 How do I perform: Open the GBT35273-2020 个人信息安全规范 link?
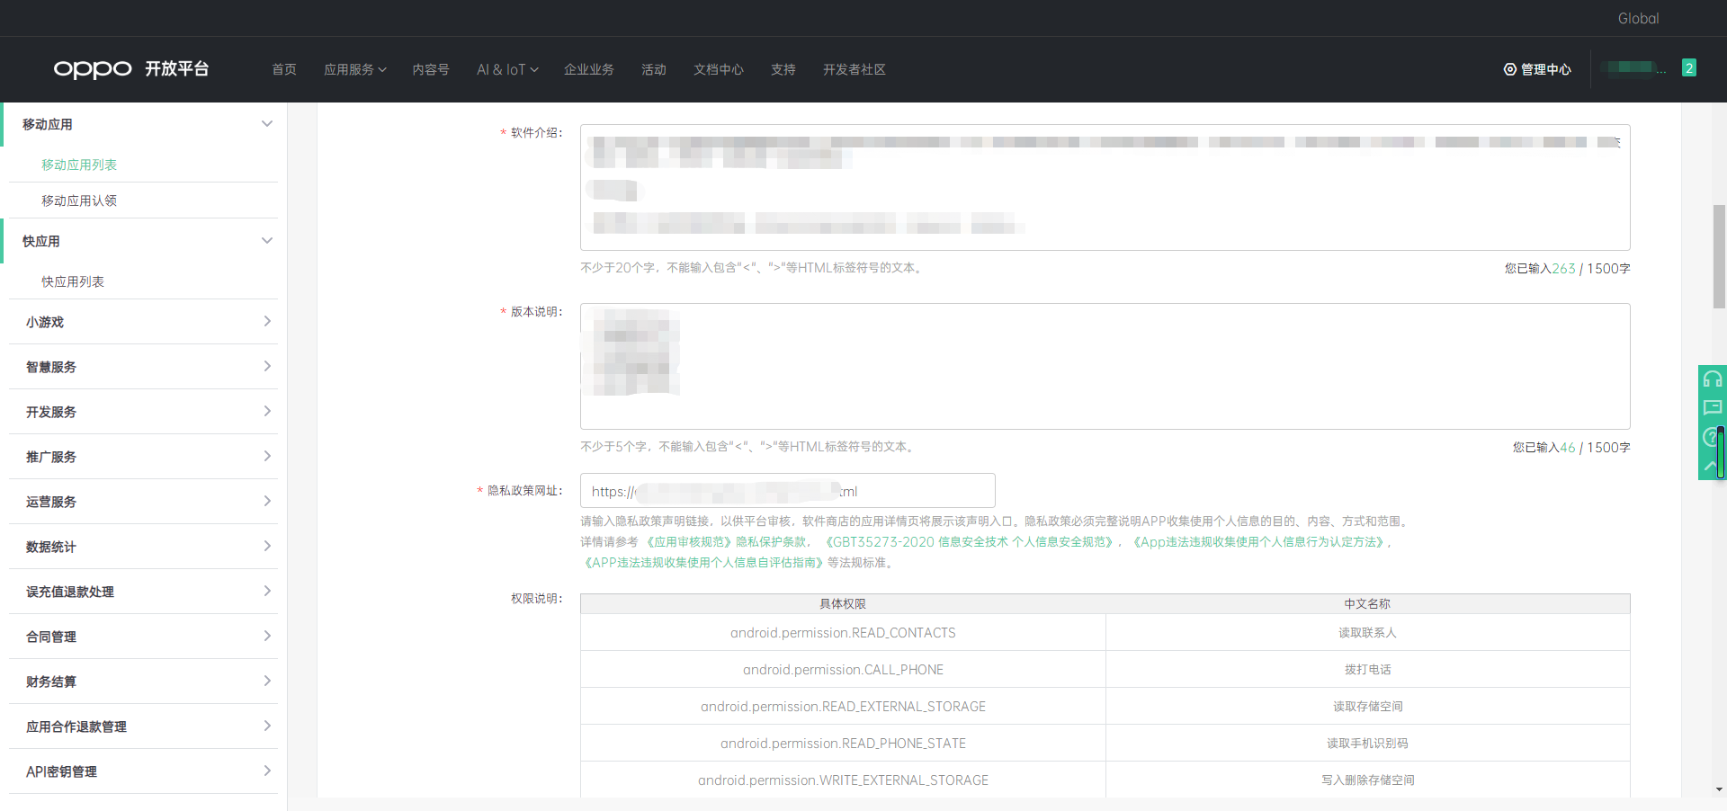[x=970, y=542]
